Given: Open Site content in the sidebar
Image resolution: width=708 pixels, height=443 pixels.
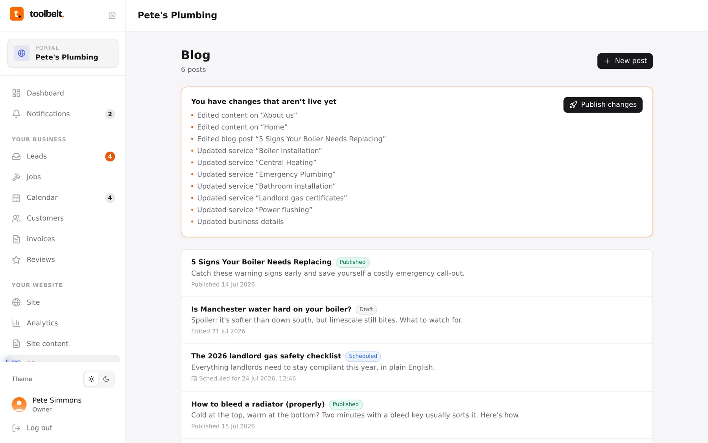Looking at the screenshot, I should 63,344.
